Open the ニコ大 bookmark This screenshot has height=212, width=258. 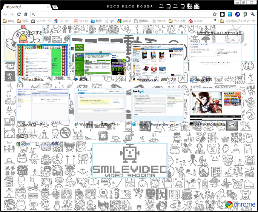(x=196, y=21)
